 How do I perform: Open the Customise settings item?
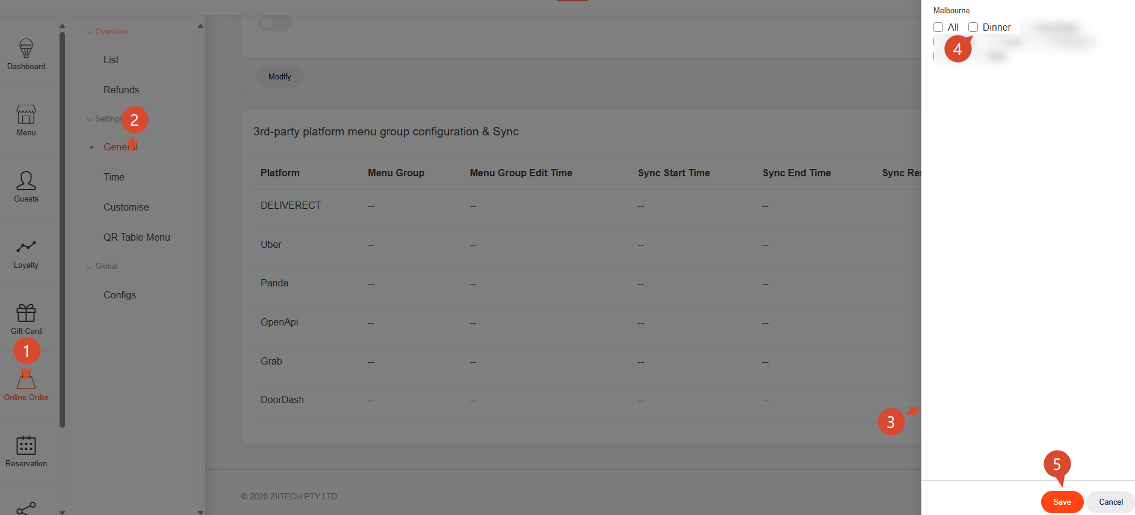pyautogui.click(x=126, y=207)
